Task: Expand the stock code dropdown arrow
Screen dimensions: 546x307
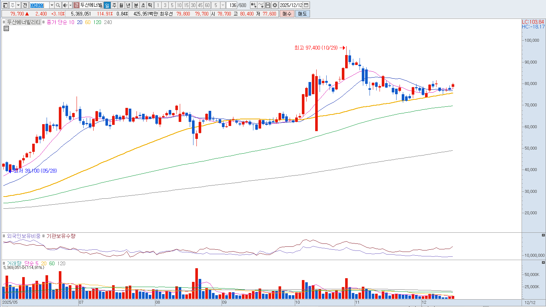Action: click(x=52, y=5)
